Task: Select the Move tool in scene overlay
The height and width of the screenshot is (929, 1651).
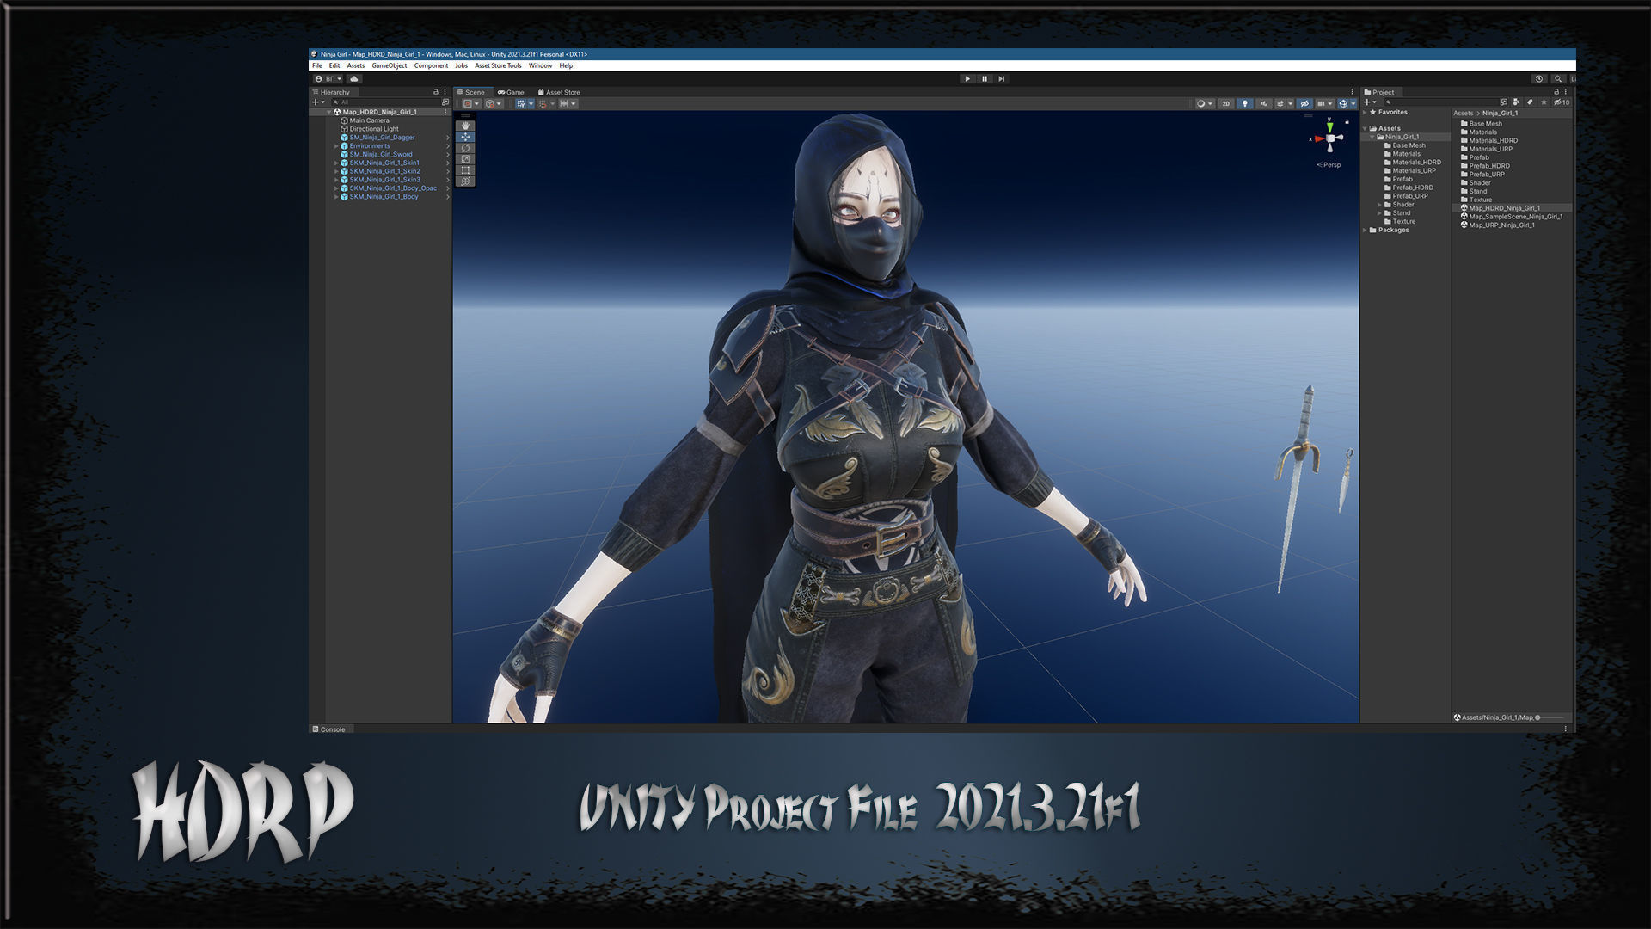Action: 465,137
